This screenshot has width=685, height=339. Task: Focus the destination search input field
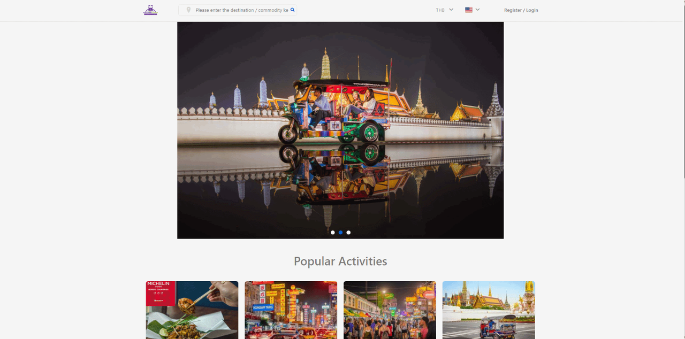241,10
